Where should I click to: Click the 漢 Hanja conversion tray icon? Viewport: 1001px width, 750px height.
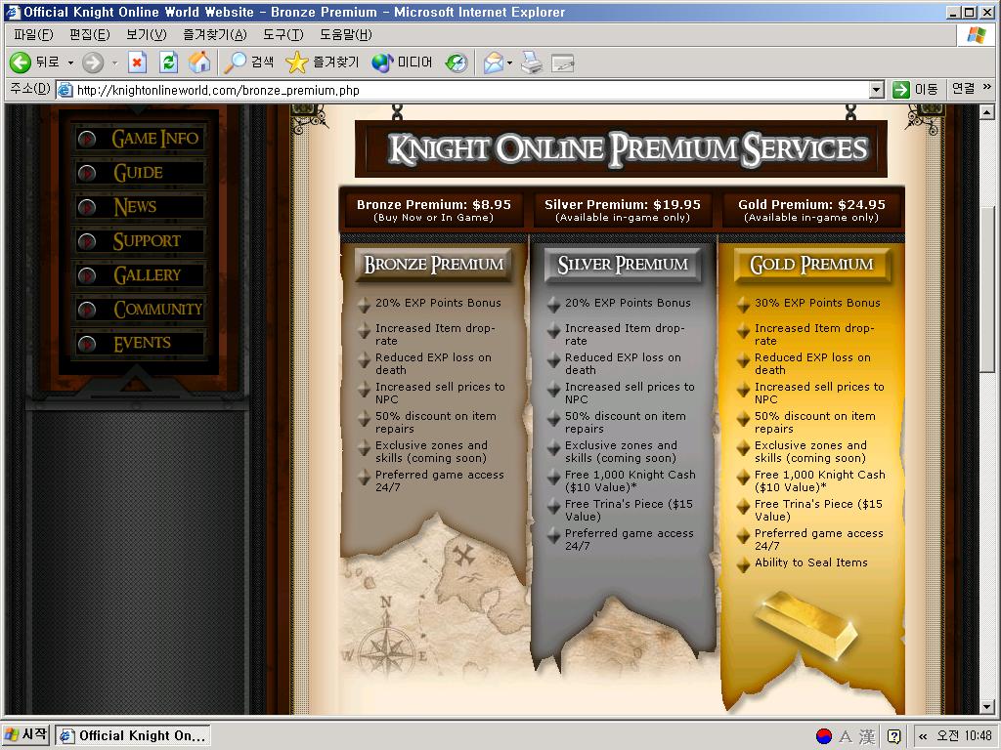867,736
